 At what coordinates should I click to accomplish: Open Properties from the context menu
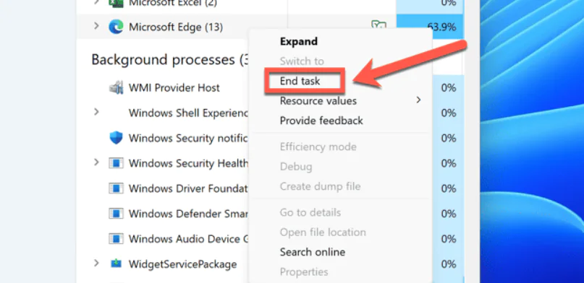point(304,272)
